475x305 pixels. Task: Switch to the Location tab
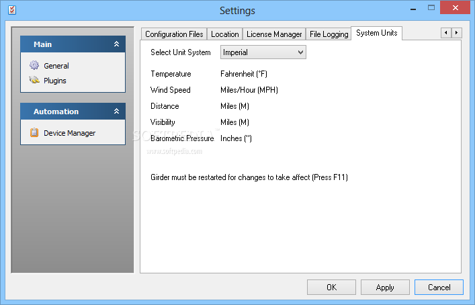pos(225,34)
